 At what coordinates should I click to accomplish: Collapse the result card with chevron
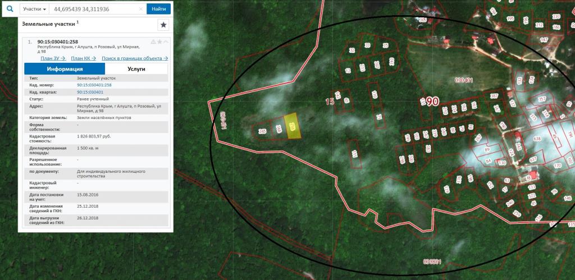[x=166, y=42]
